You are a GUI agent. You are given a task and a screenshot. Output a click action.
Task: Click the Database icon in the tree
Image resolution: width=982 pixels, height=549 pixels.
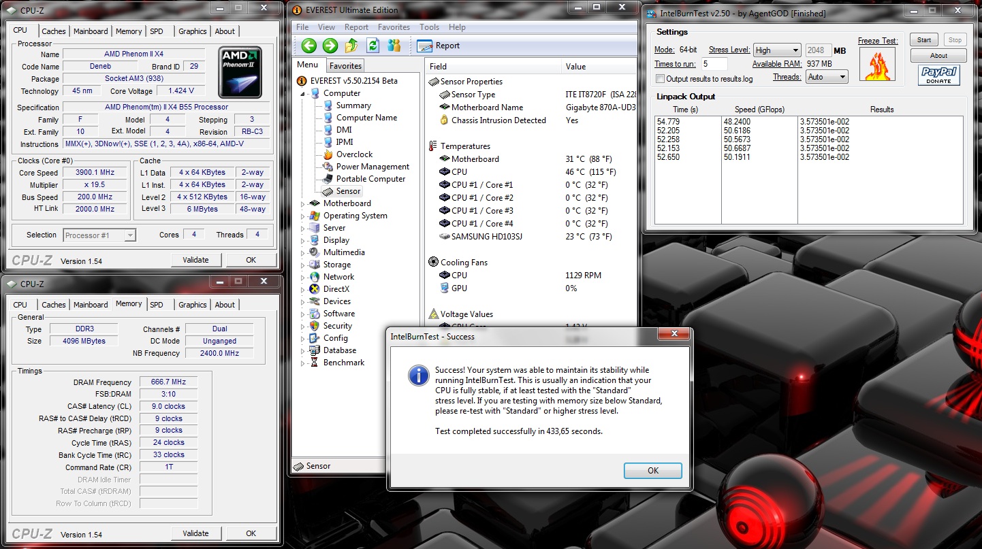pyautogui.click(x=314, y=350)
